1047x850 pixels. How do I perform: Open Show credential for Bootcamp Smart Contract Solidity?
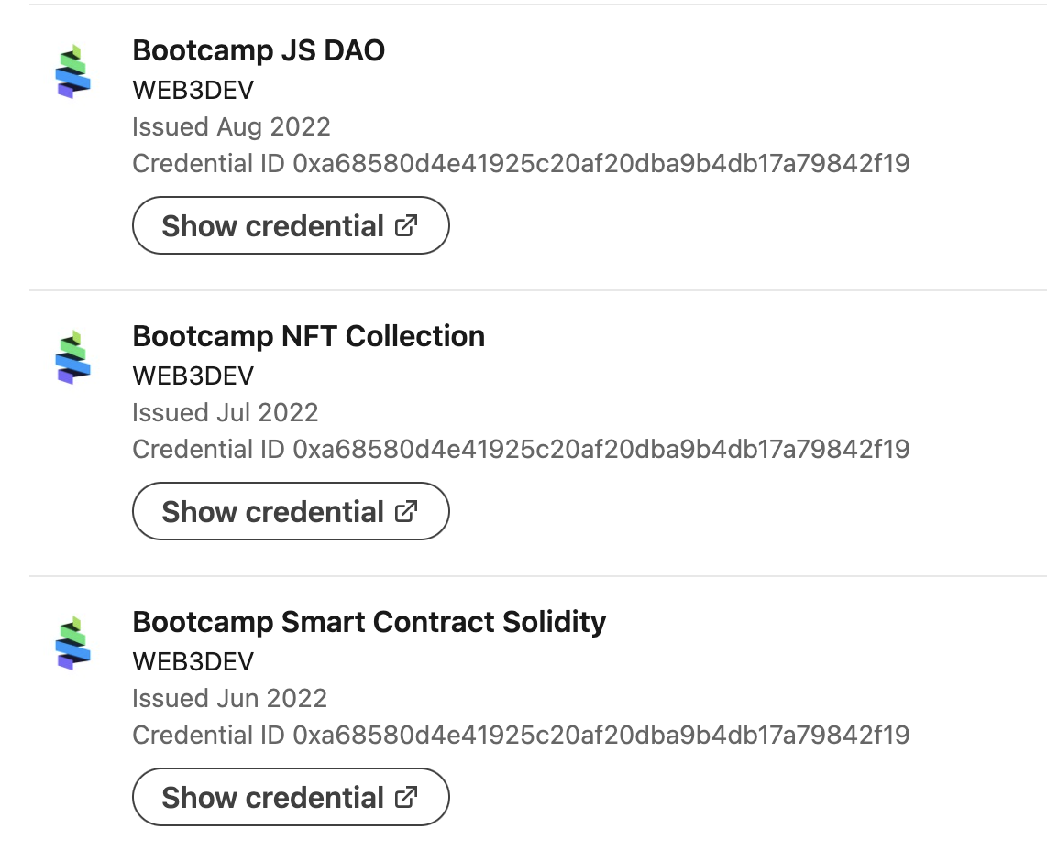click(x=290, y=797)
